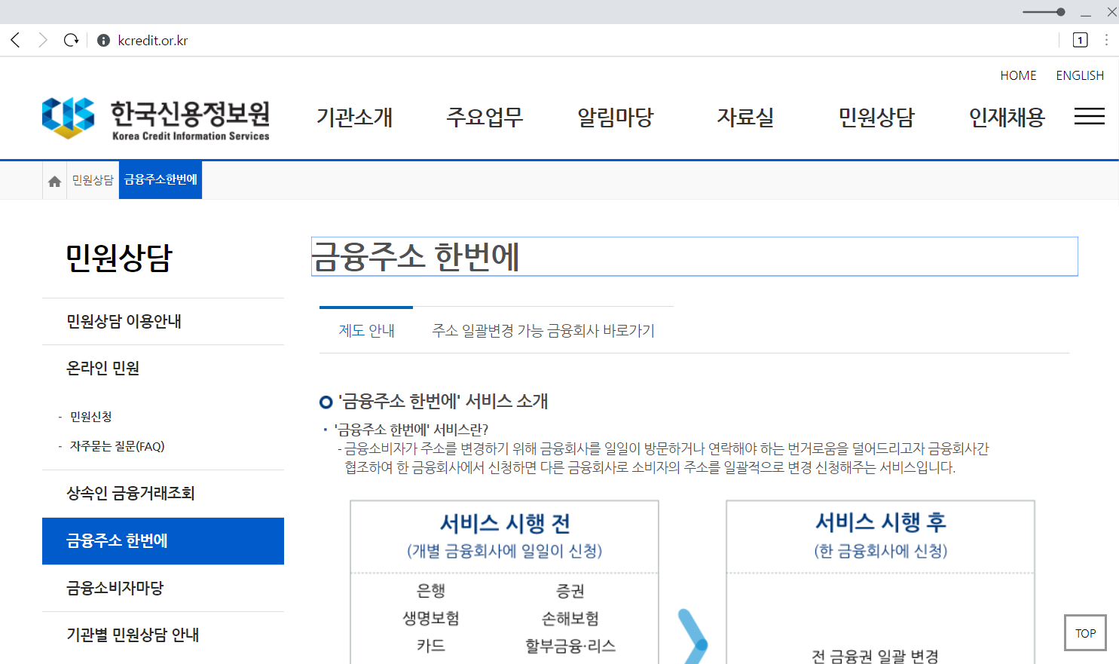Expand the 금융주소한번에 breadcrumb dropdown
Screen dimensions: 1119x664
(161, 180)
